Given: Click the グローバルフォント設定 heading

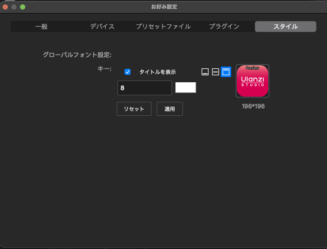Looking at the screenshot, I should pos(77,55).
